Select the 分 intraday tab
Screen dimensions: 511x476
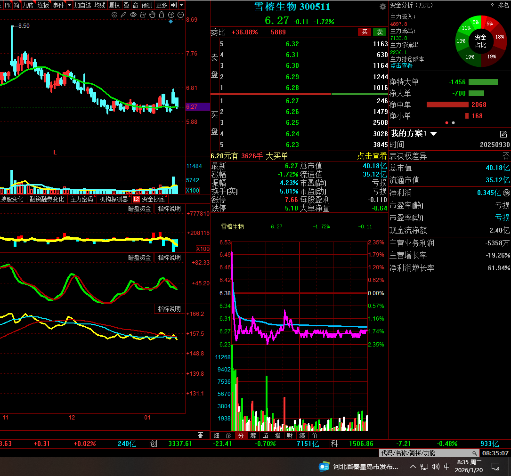(x=241, y=436)
